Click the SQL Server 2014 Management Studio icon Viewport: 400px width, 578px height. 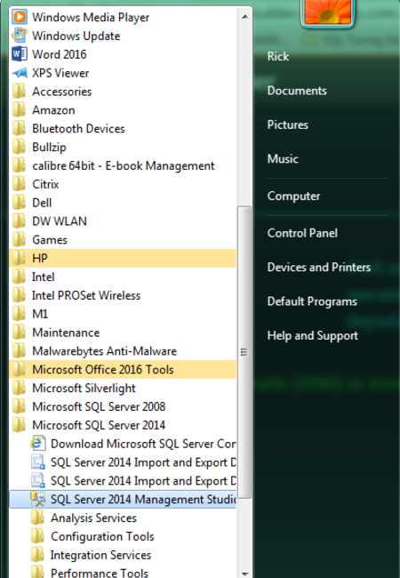coord(38,499)
